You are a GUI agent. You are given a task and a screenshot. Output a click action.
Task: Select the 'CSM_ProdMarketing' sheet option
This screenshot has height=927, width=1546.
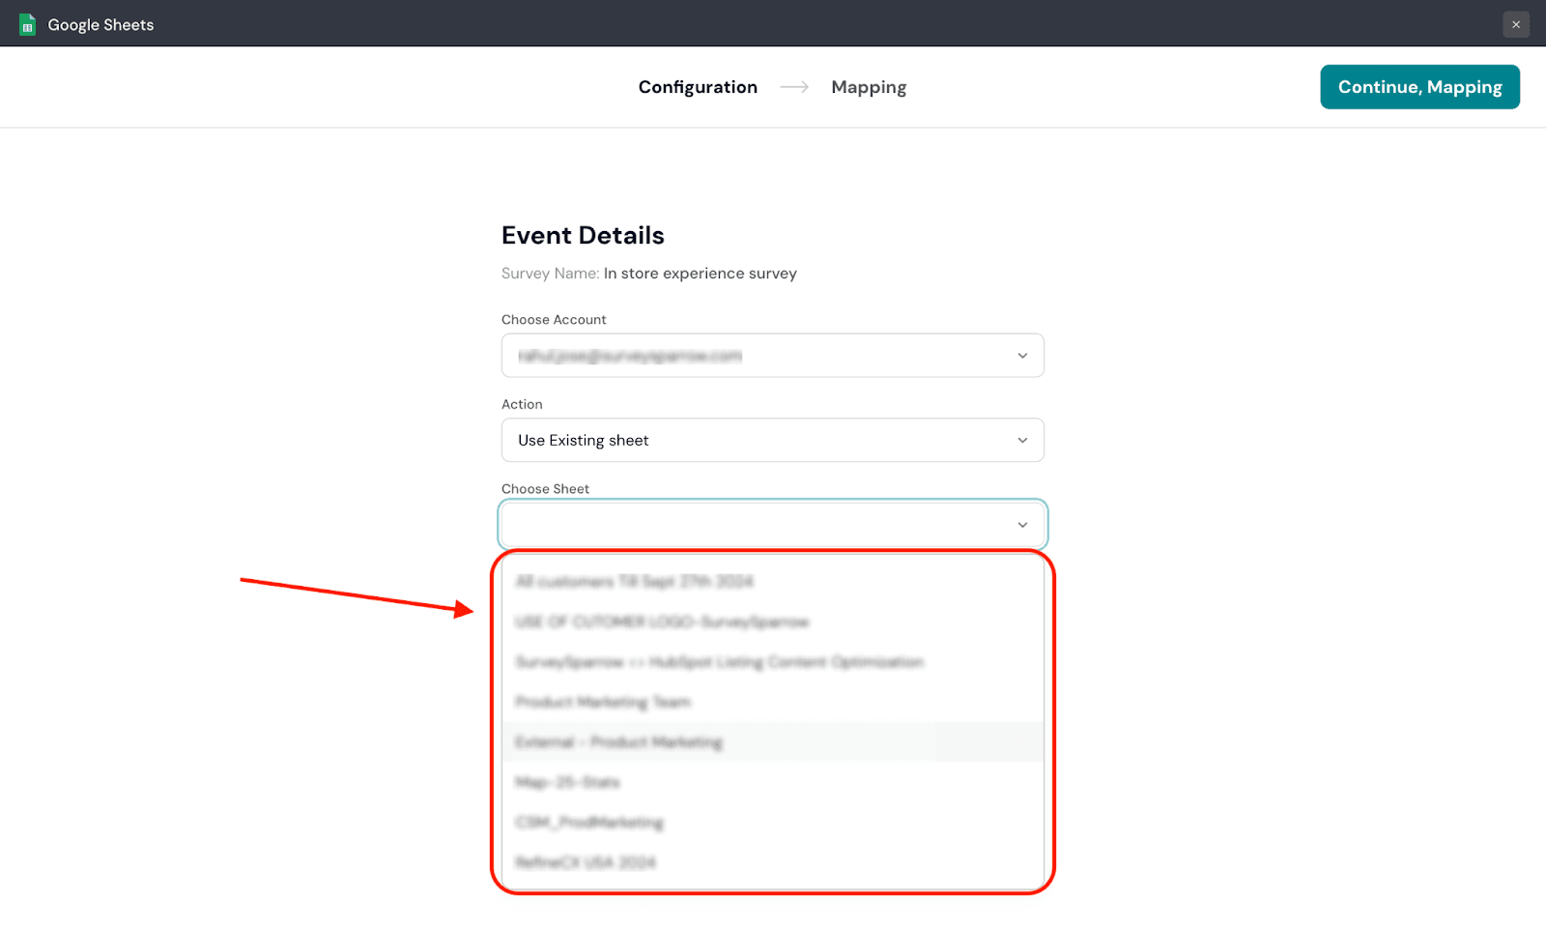[x=589, y=823]
